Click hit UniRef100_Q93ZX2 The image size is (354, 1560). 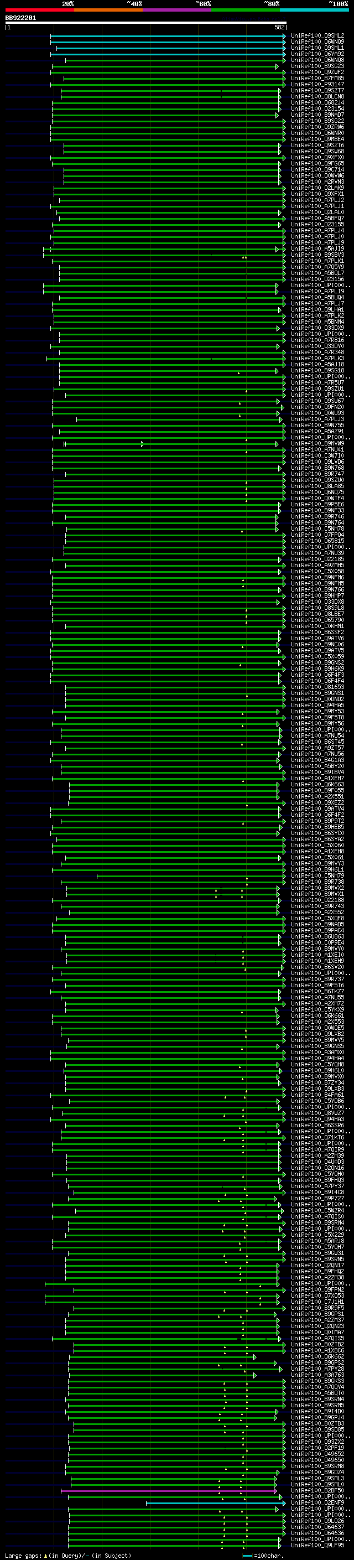(x=317, y=1442)
